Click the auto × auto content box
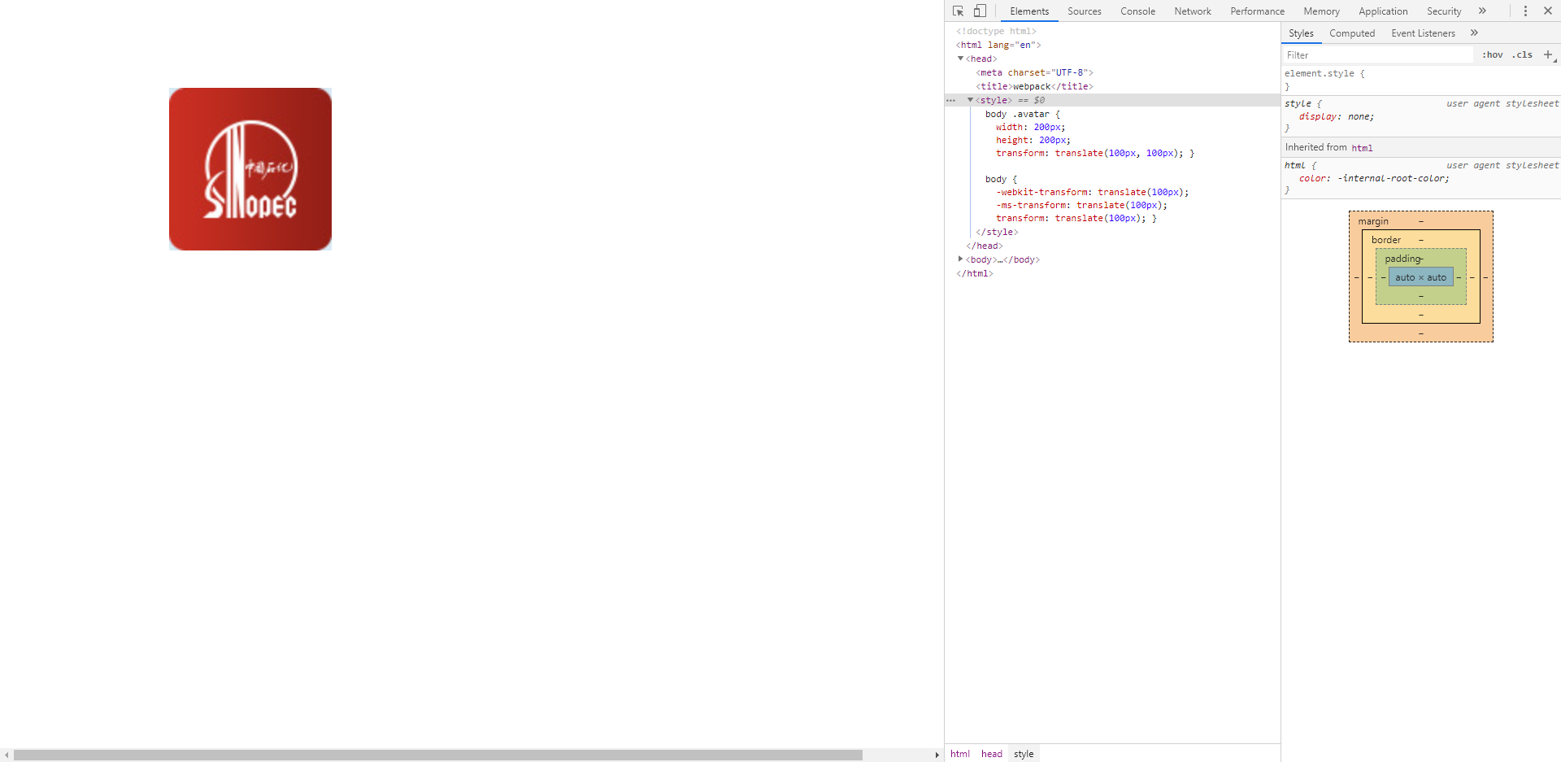This screenshot has width=1561, height=762. click(x=1420, y=277)
